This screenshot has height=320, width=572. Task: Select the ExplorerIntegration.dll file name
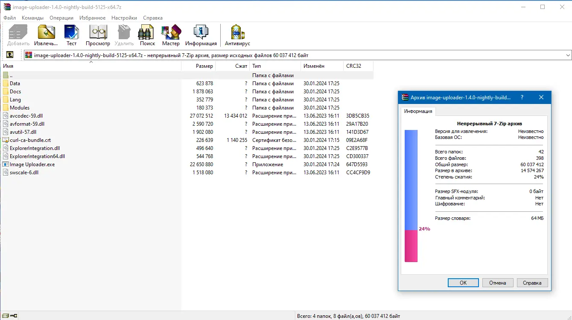point(35,148)
